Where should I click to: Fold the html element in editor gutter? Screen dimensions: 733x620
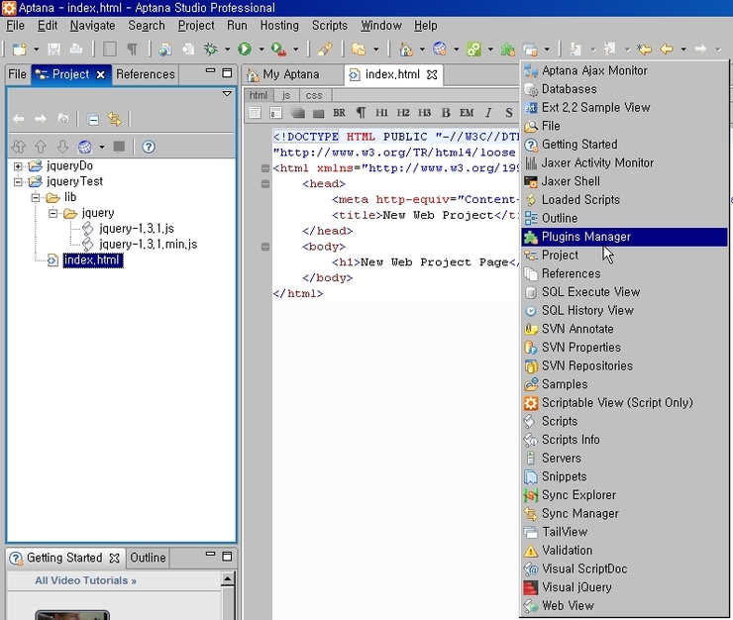pyautogui.click(x=265, y=168)
